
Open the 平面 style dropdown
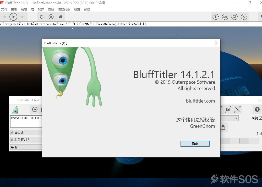click(26, 147)
